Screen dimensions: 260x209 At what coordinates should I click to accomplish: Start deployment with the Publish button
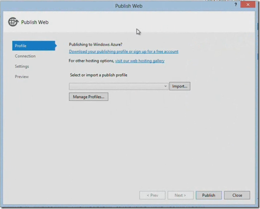pos(208,195)
